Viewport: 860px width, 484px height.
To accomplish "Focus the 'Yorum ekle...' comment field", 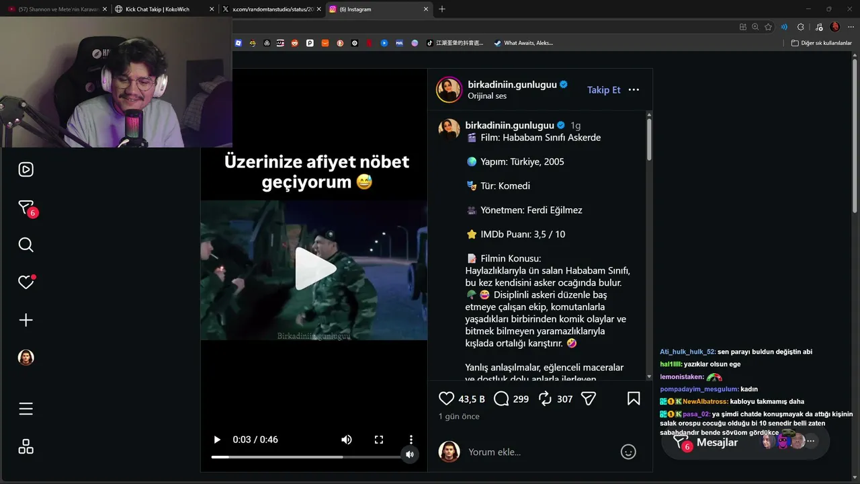I will coord(539,452).
